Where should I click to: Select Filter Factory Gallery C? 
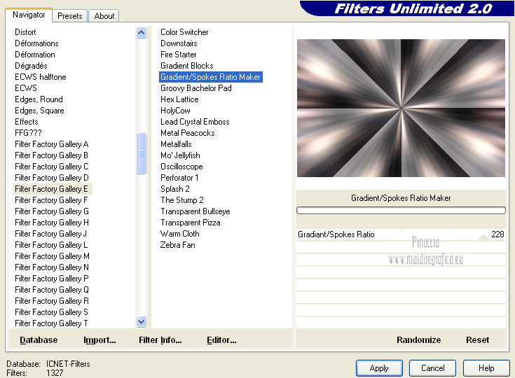[52, 167]
